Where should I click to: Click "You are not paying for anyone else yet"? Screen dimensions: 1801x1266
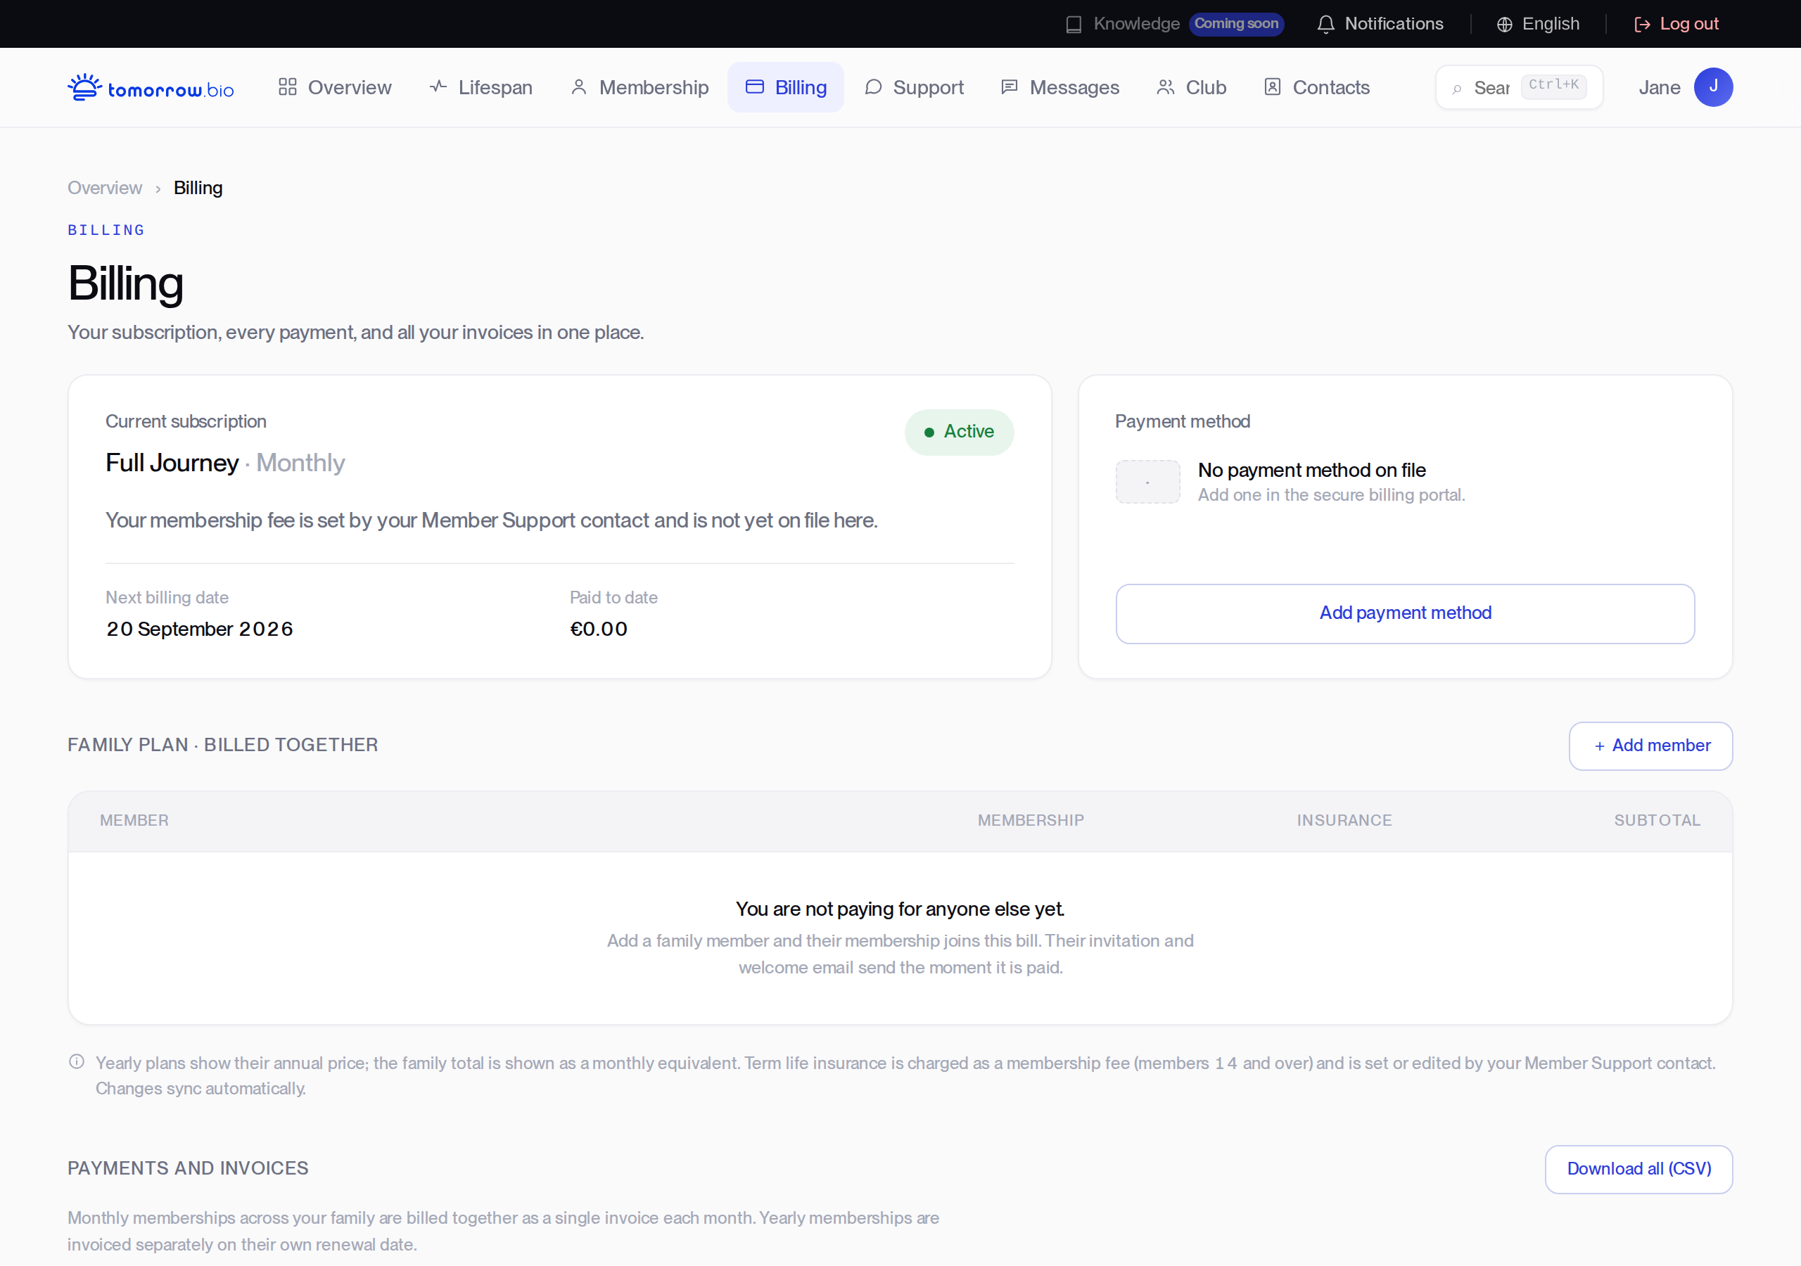[x=900, y=909]
